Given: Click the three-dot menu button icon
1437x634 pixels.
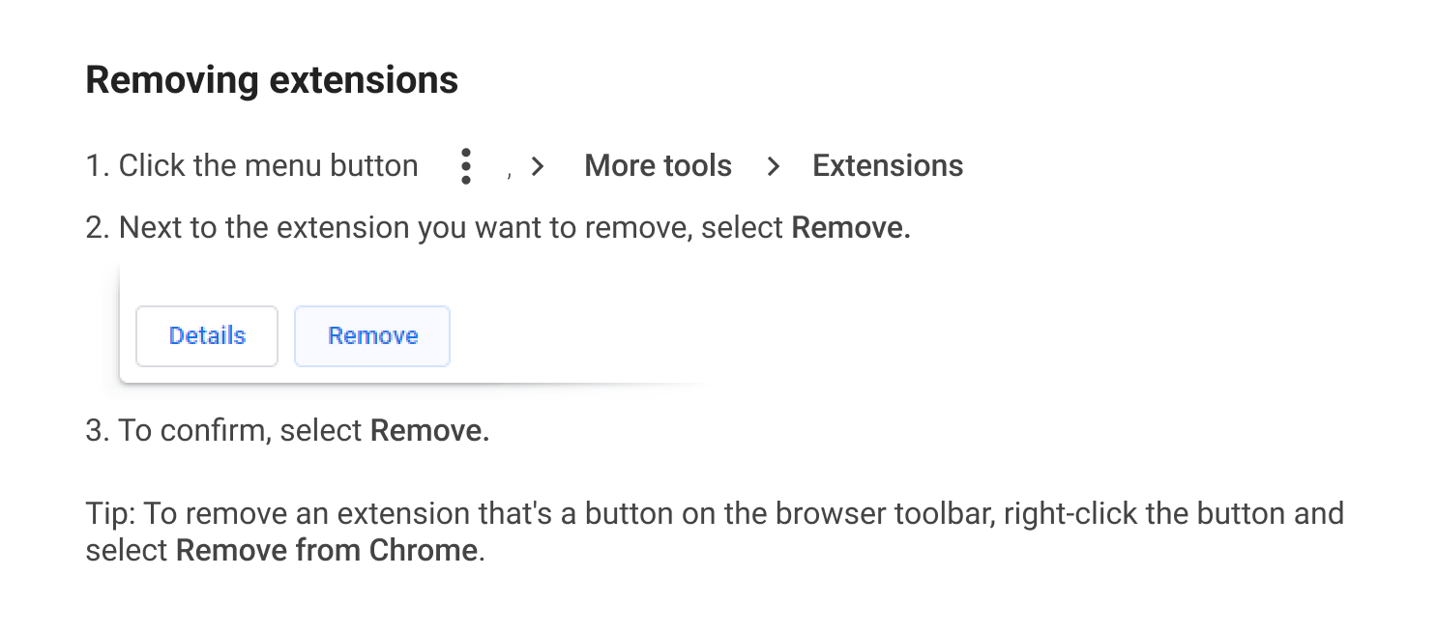Looking at the screenshot, I should tap(466, 166).
